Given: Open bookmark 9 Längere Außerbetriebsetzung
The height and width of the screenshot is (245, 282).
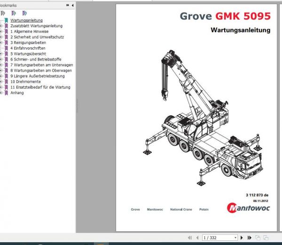Looking at the screenshot, I should tap(38, 76).
